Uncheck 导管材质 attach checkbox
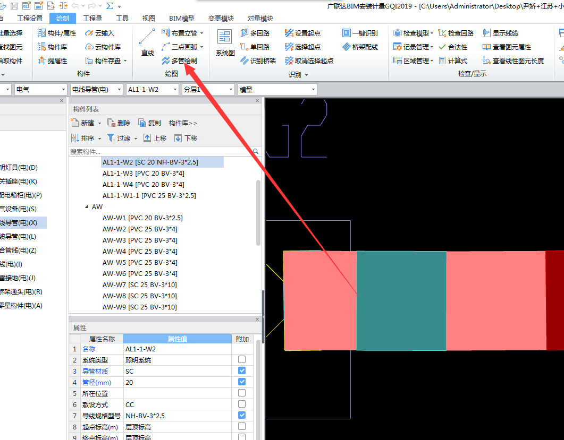The height and width of the screenshot is (440, 564). pos(242,370)
